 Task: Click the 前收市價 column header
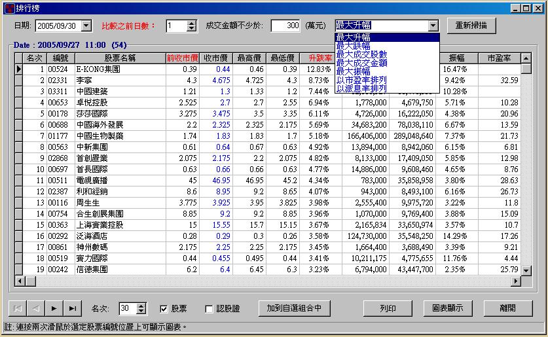pos(183,58)
